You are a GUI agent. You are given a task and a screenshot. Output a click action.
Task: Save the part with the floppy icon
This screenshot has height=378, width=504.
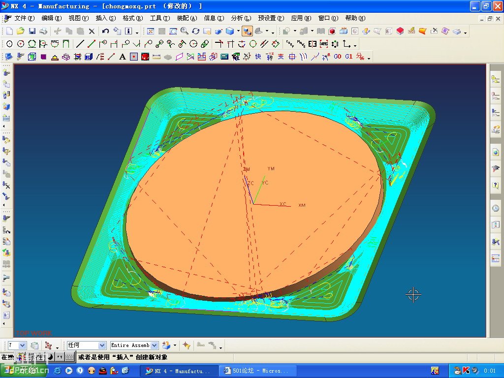coord(32,31)
